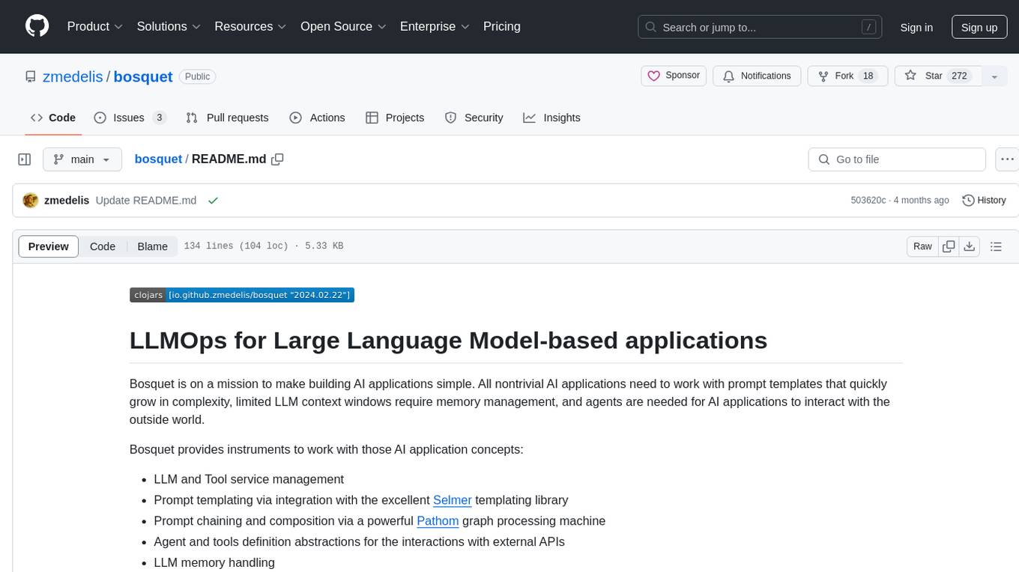Go to bosquet in the breadcrumb

click(x=158, y=159)
